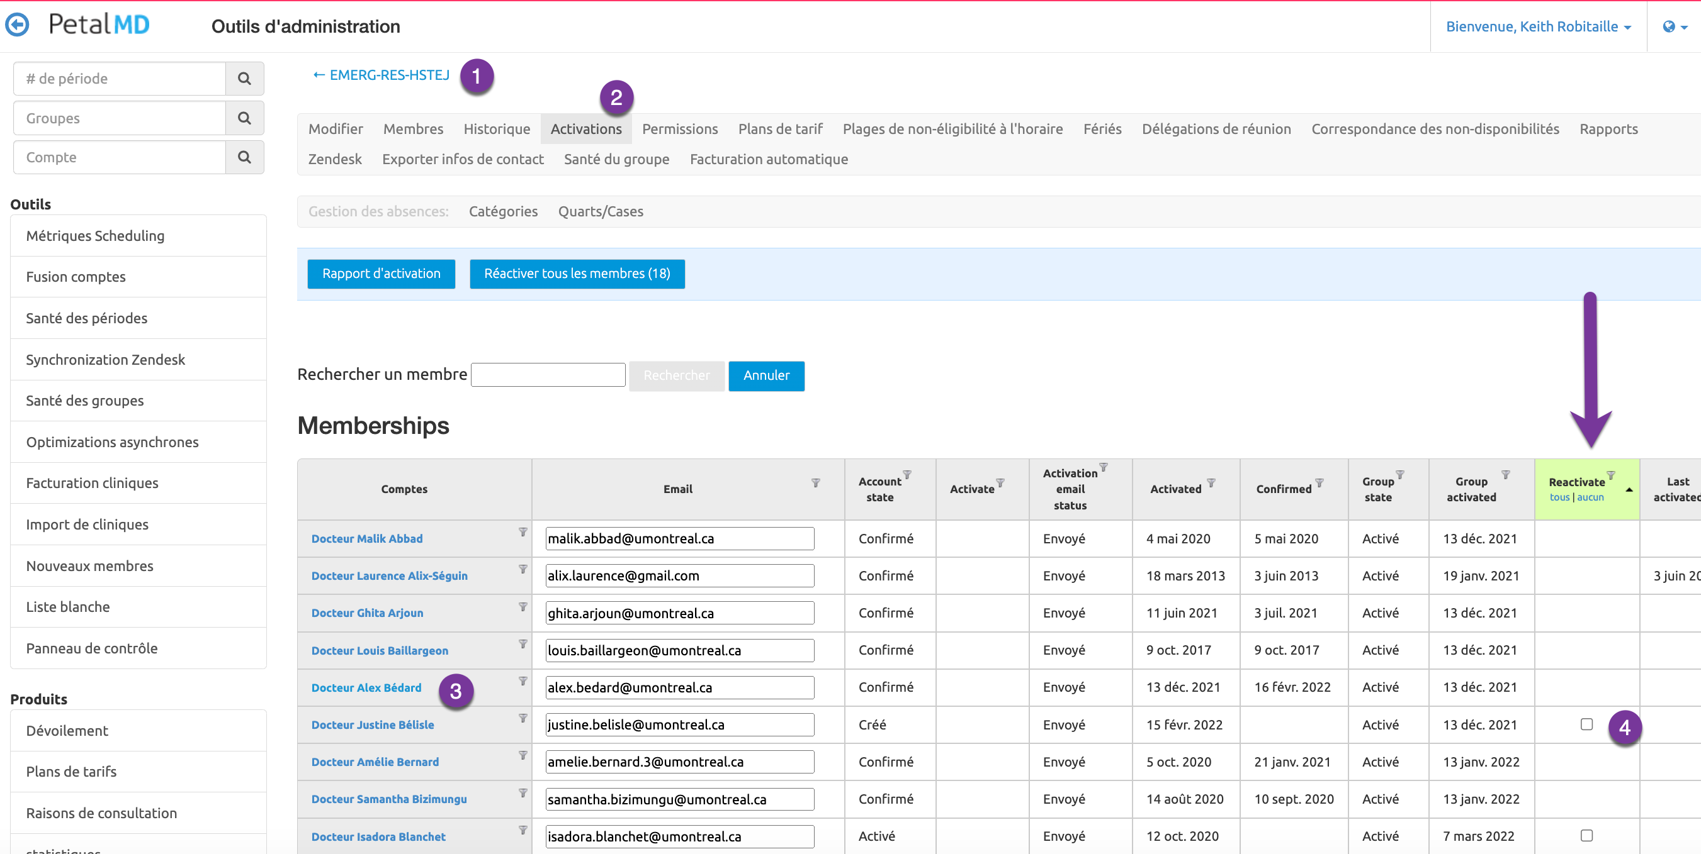The image size is (1701, 854).
Task: Click filter icon in Activation email status header
Action: (1103, 467)
